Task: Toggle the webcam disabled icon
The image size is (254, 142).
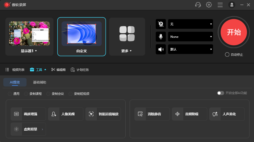Action: pyautogui.click(x=161, y=24)
